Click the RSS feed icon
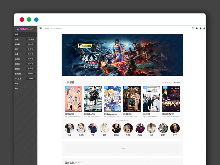 click(x=197, y=28)
